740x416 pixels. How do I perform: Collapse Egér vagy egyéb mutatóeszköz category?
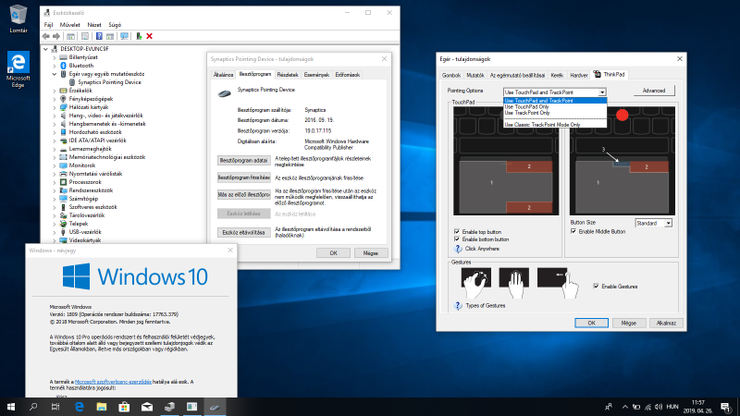tap(55, 74)
